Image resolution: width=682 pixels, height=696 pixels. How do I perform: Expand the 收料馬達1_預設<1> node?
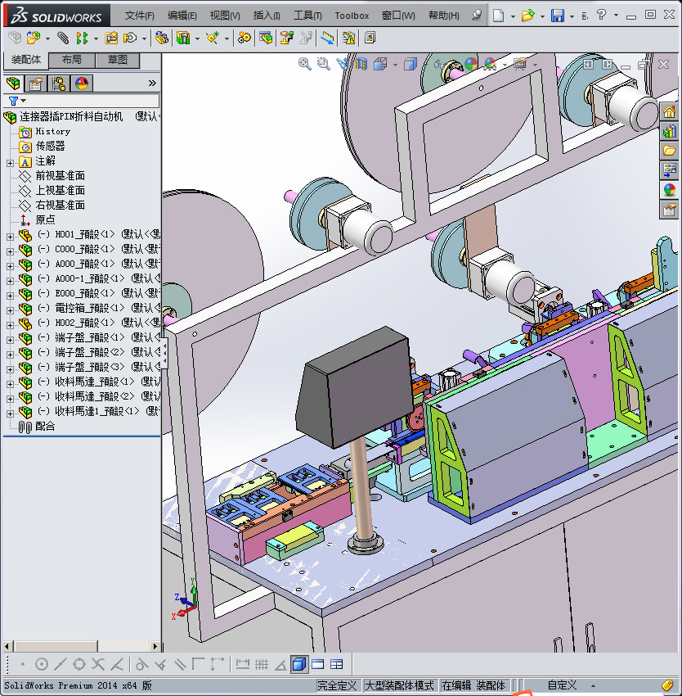[10, 414]
